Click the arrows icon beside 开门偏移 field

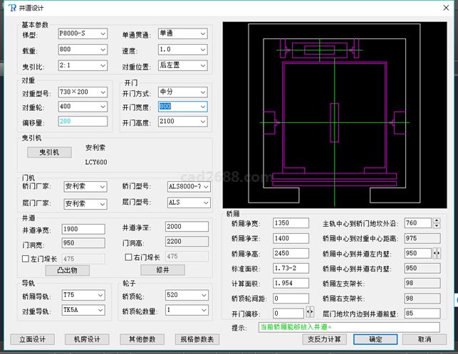pyautogui.click(x=310, y=312)
